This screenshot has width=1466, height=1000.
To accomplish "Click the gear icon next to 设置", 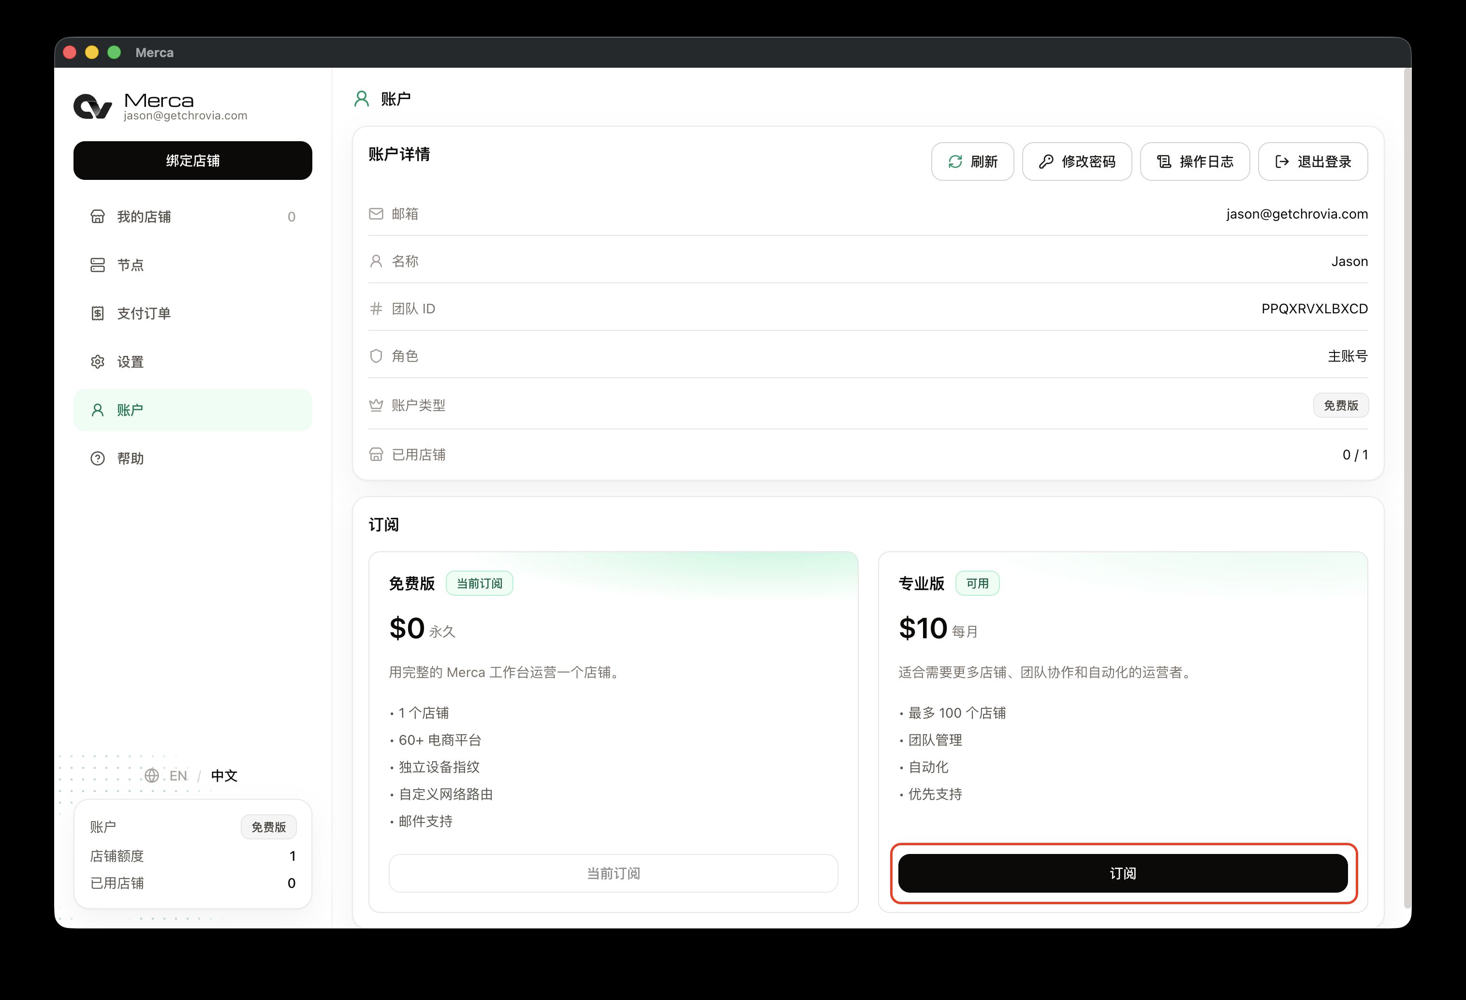I will pos(97,362).
